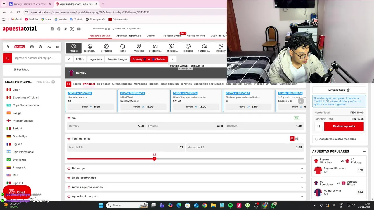This screenshot has width=374, height=210.
Task: Collapse the 1x2 market section
Action: click(302, 118)
